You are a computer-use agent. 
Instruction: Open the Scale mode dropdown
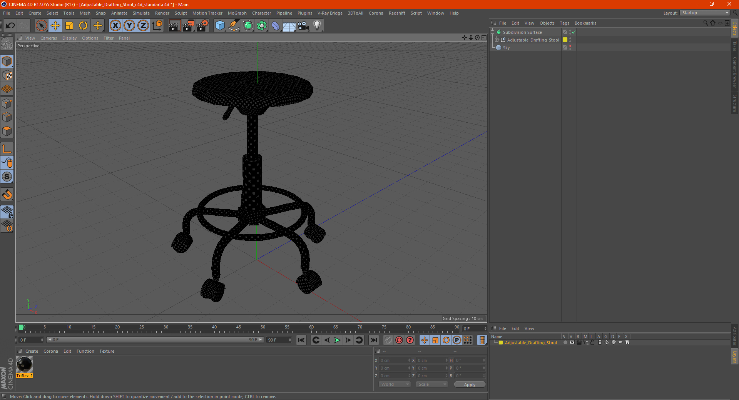431,384
